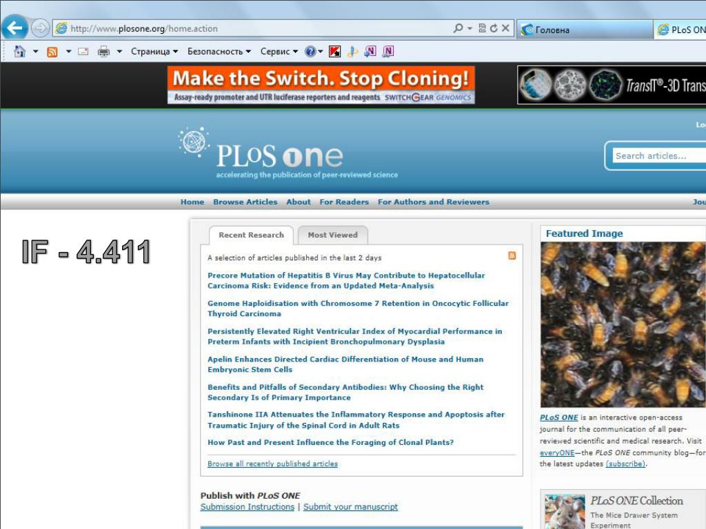
Task: Expand the RSS feeds dropdown arrow
Action: pyautogui.click(x=68, y=51)
